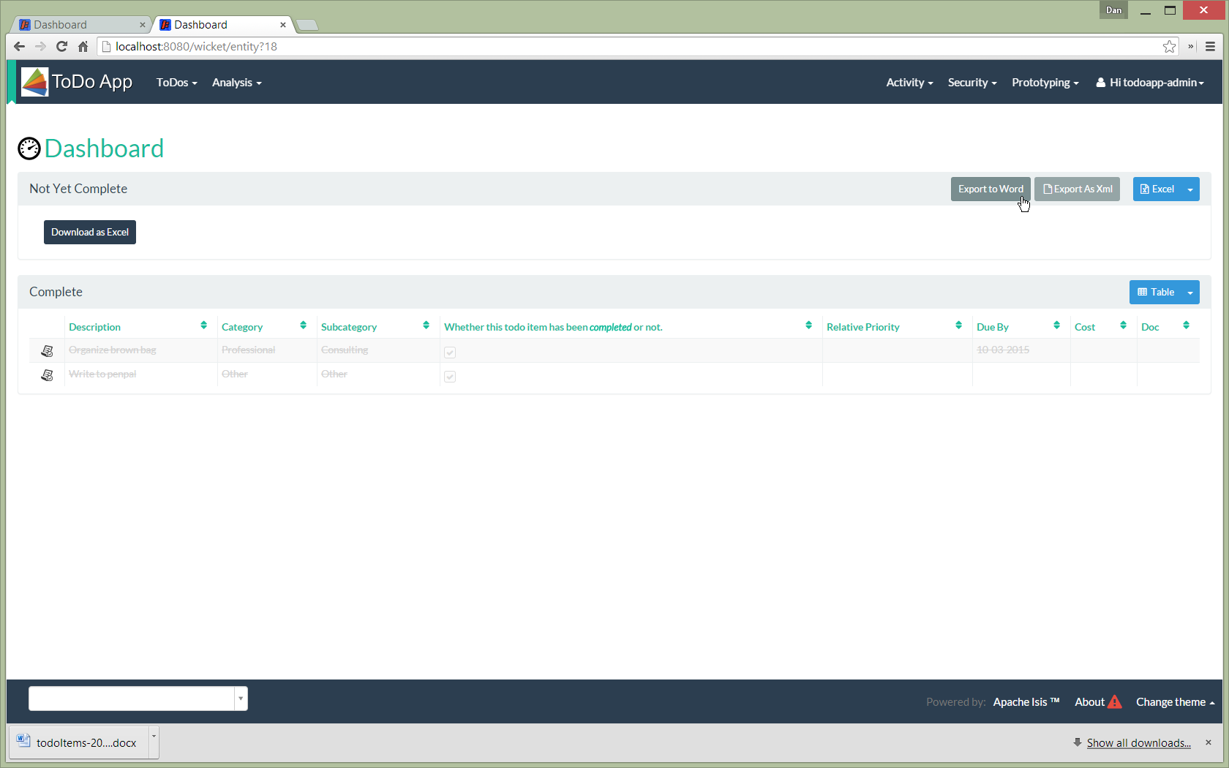
Task: Toggle completed checkbox for Organize brown bag
Action: [450, 352]
